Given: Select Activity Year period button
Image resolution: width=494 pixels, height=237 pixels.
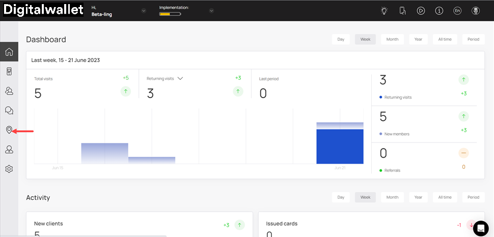Looking at the screenshot, I should (x=419, y=197).
